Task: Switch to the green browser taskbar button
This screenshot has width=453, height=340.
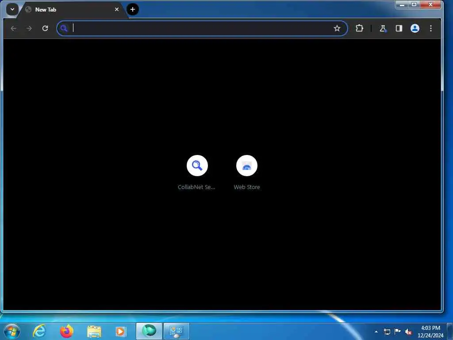Action: [x=149, y=331]
